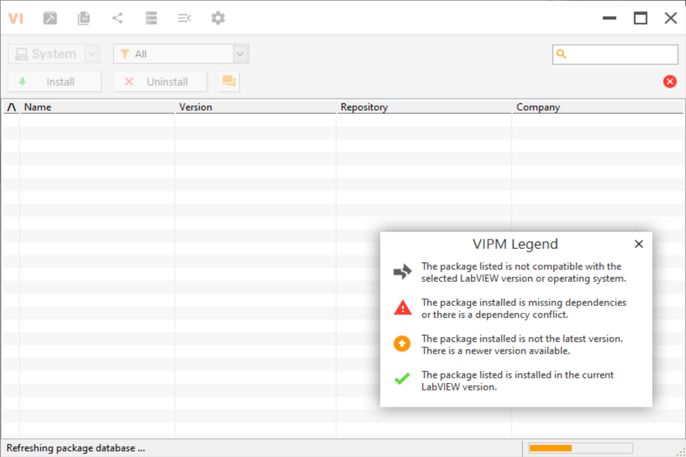Screen dimensions: 686x457
Task: Sort by the Repository column header
Action: click(423, 107)
